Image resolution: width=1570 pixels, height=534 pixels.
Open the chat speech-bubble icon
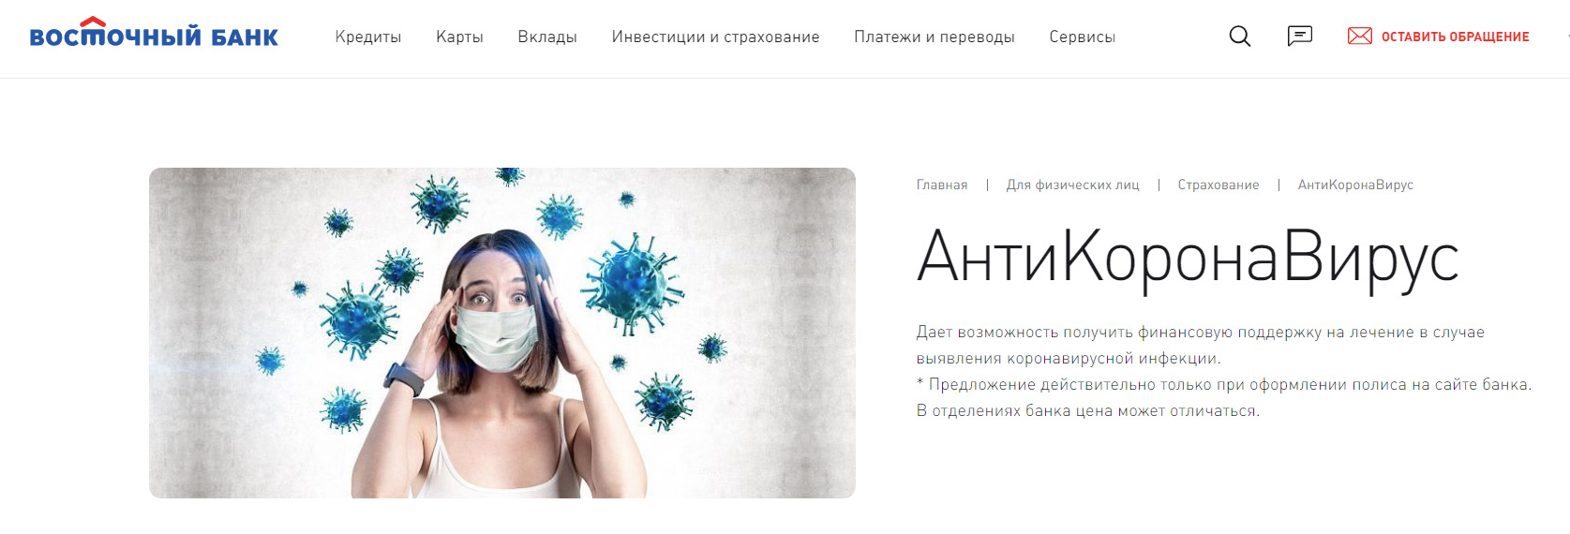tap(1299, 37)
